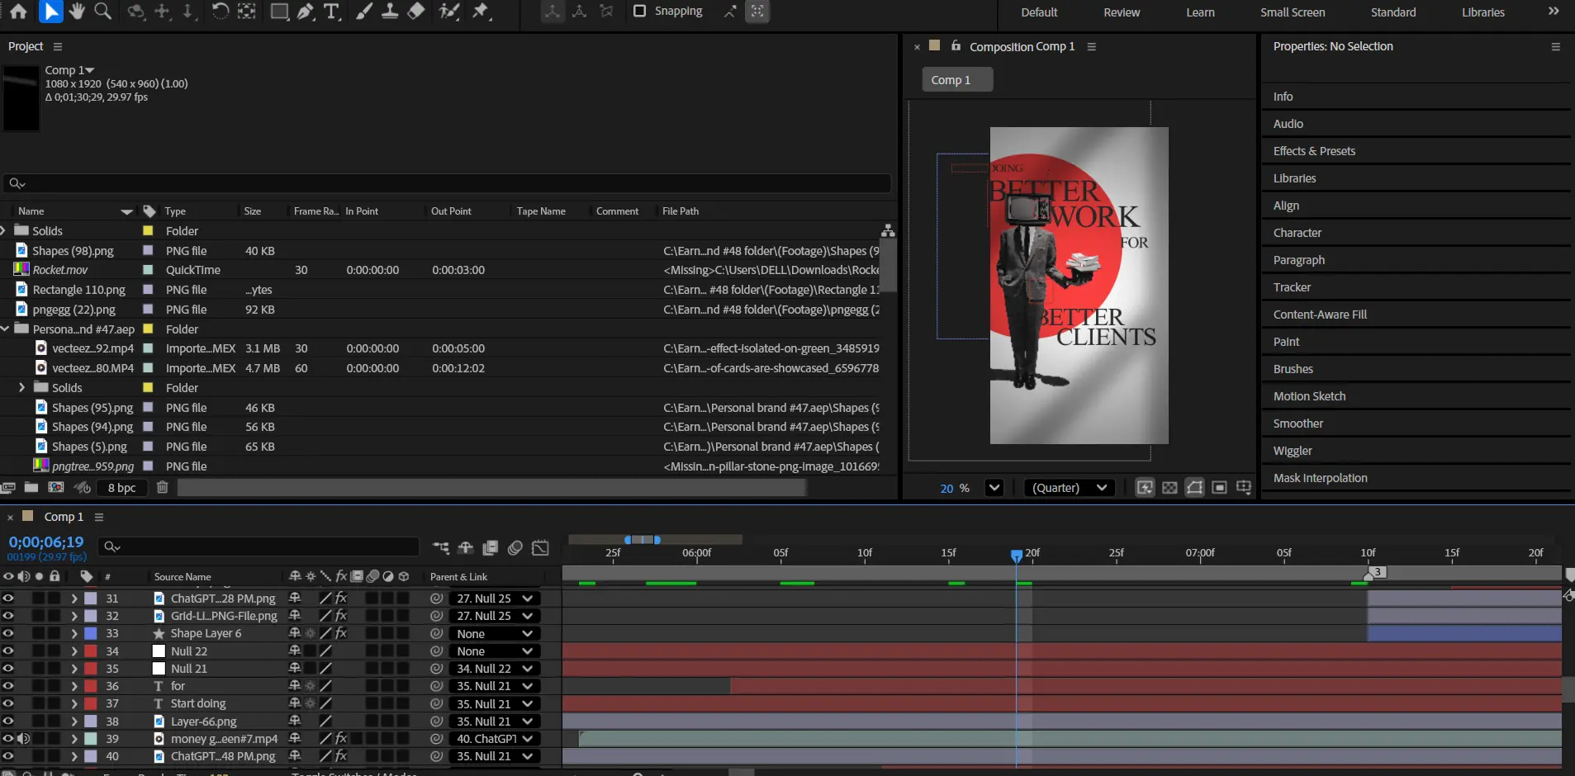Open parent dropdown for Null 22 layer

tap(495, 651)
